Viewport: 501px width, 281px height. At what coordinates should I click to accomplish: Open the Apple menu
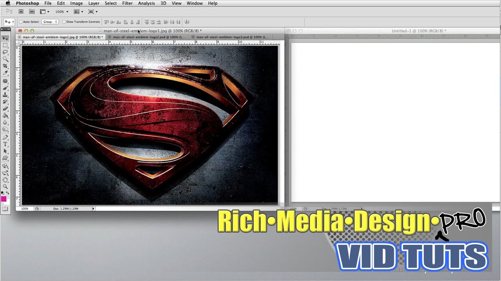pos(8,3)
